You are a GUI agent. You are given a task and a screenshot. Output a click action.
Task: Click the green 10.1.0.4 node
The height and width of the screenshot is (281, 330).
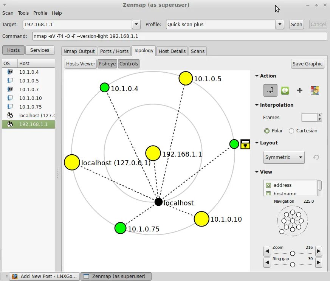pos(104,87)
